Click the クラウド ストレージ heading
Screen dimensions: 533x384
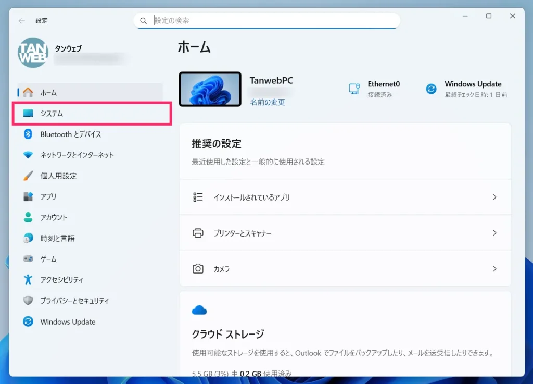click(228, 335)
